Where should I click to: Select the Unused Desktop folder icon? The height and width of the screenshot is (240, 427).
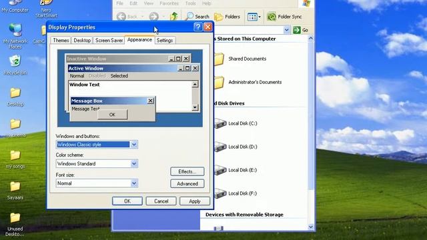[x=15, y=225]
